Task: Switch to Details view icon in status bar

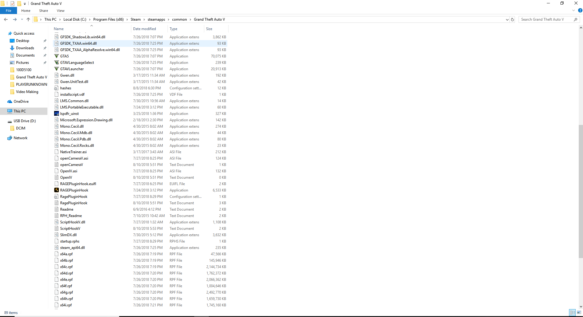Action: (x=573, y=312)
